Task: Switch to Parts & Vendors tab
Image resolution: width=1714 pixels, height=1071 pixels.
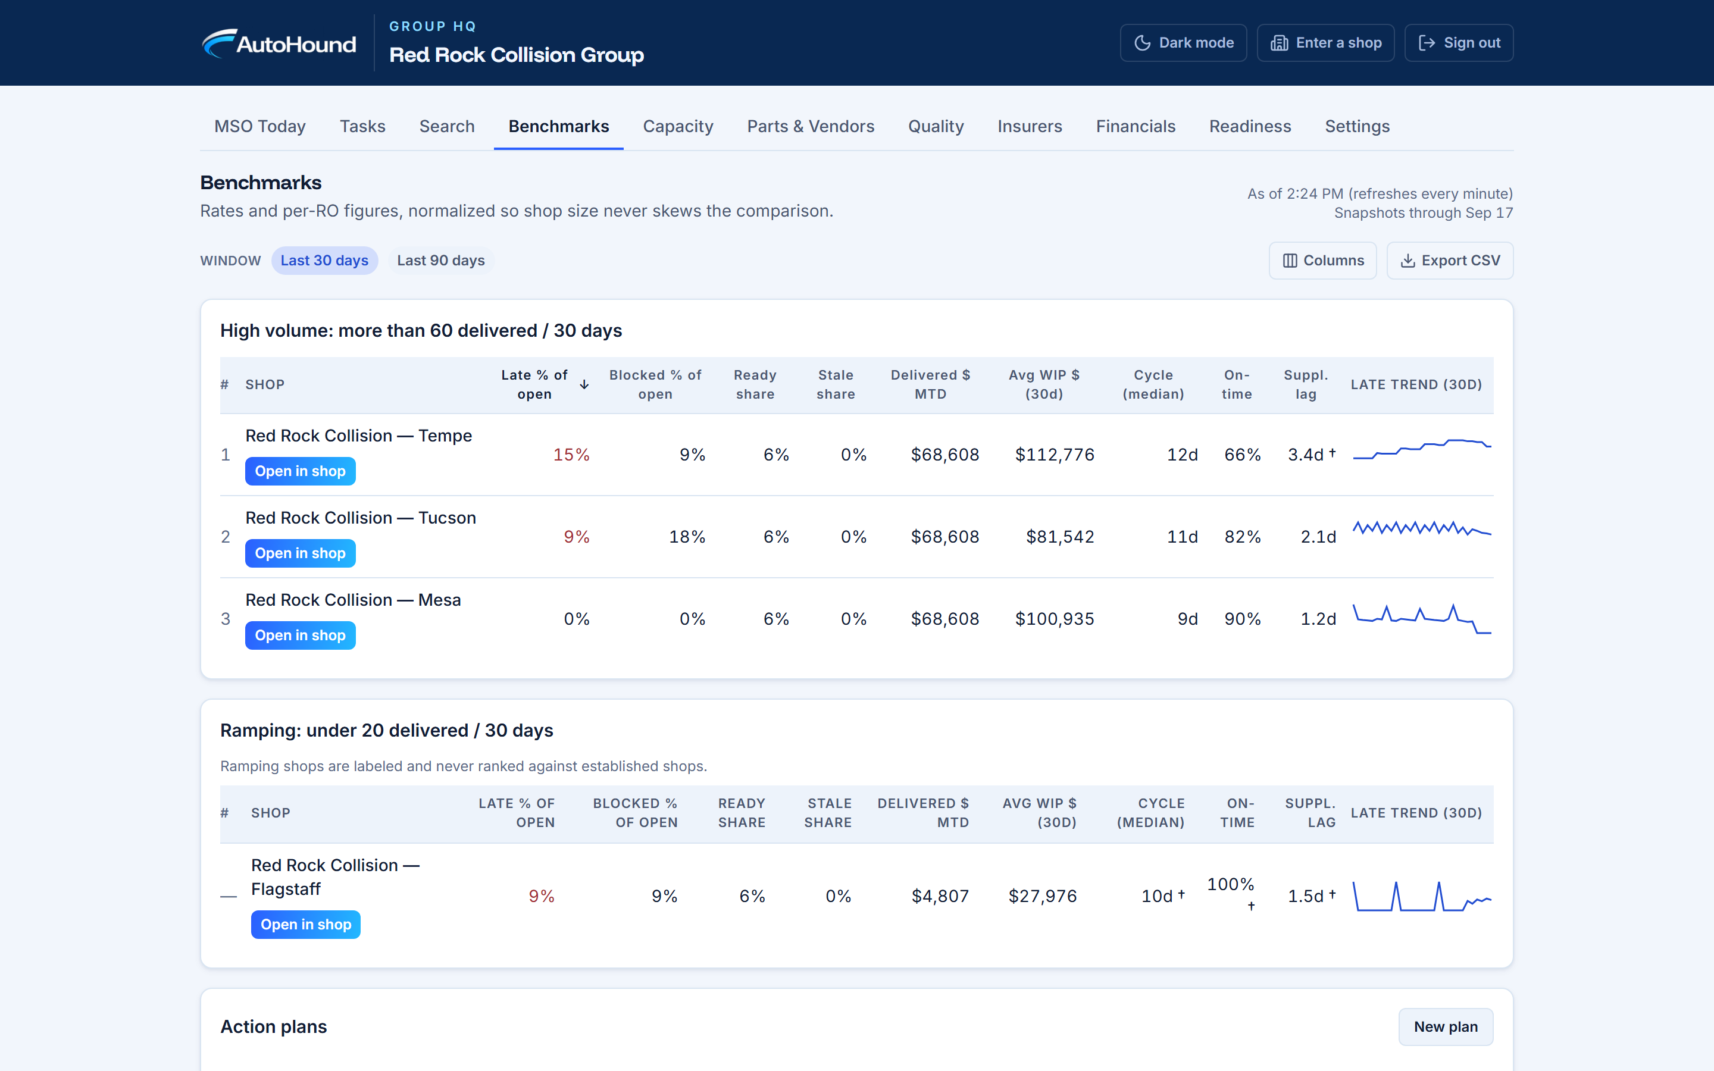Action: (x=810, y=126)
